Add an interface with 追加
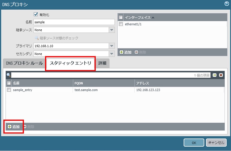The width and height of the screenshot is (231, 151). [x=125, y=52]
